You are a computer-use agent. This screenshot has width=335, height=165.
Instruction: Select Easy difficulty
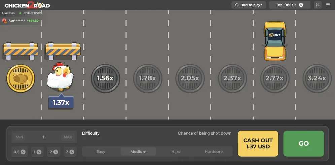coord(101,152)
